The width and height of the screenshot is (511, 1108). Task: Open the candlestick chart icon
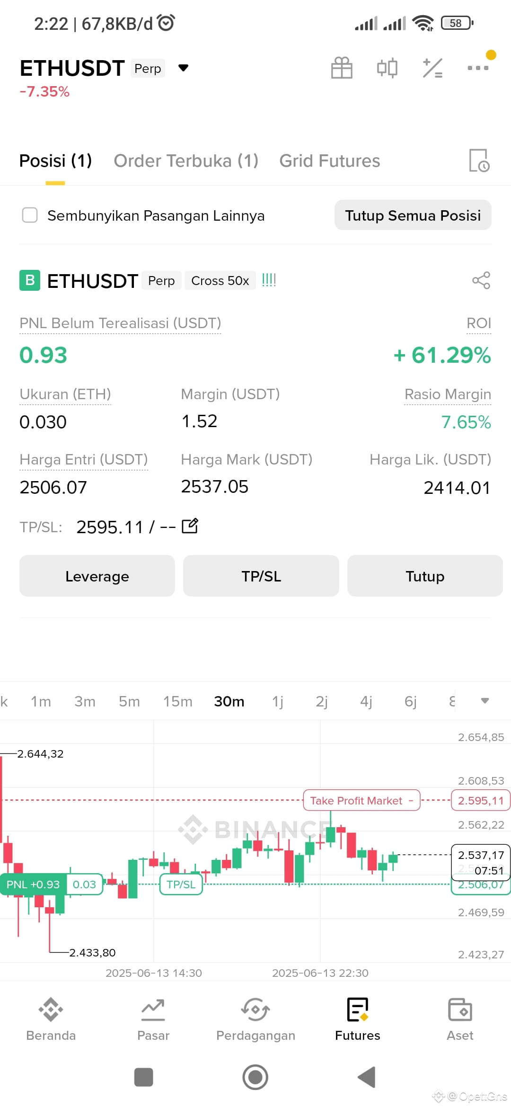tap(387, 68)
